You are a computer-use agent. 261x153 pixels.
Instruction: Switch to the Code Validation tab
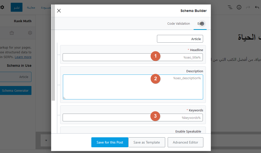click(178, 24)
